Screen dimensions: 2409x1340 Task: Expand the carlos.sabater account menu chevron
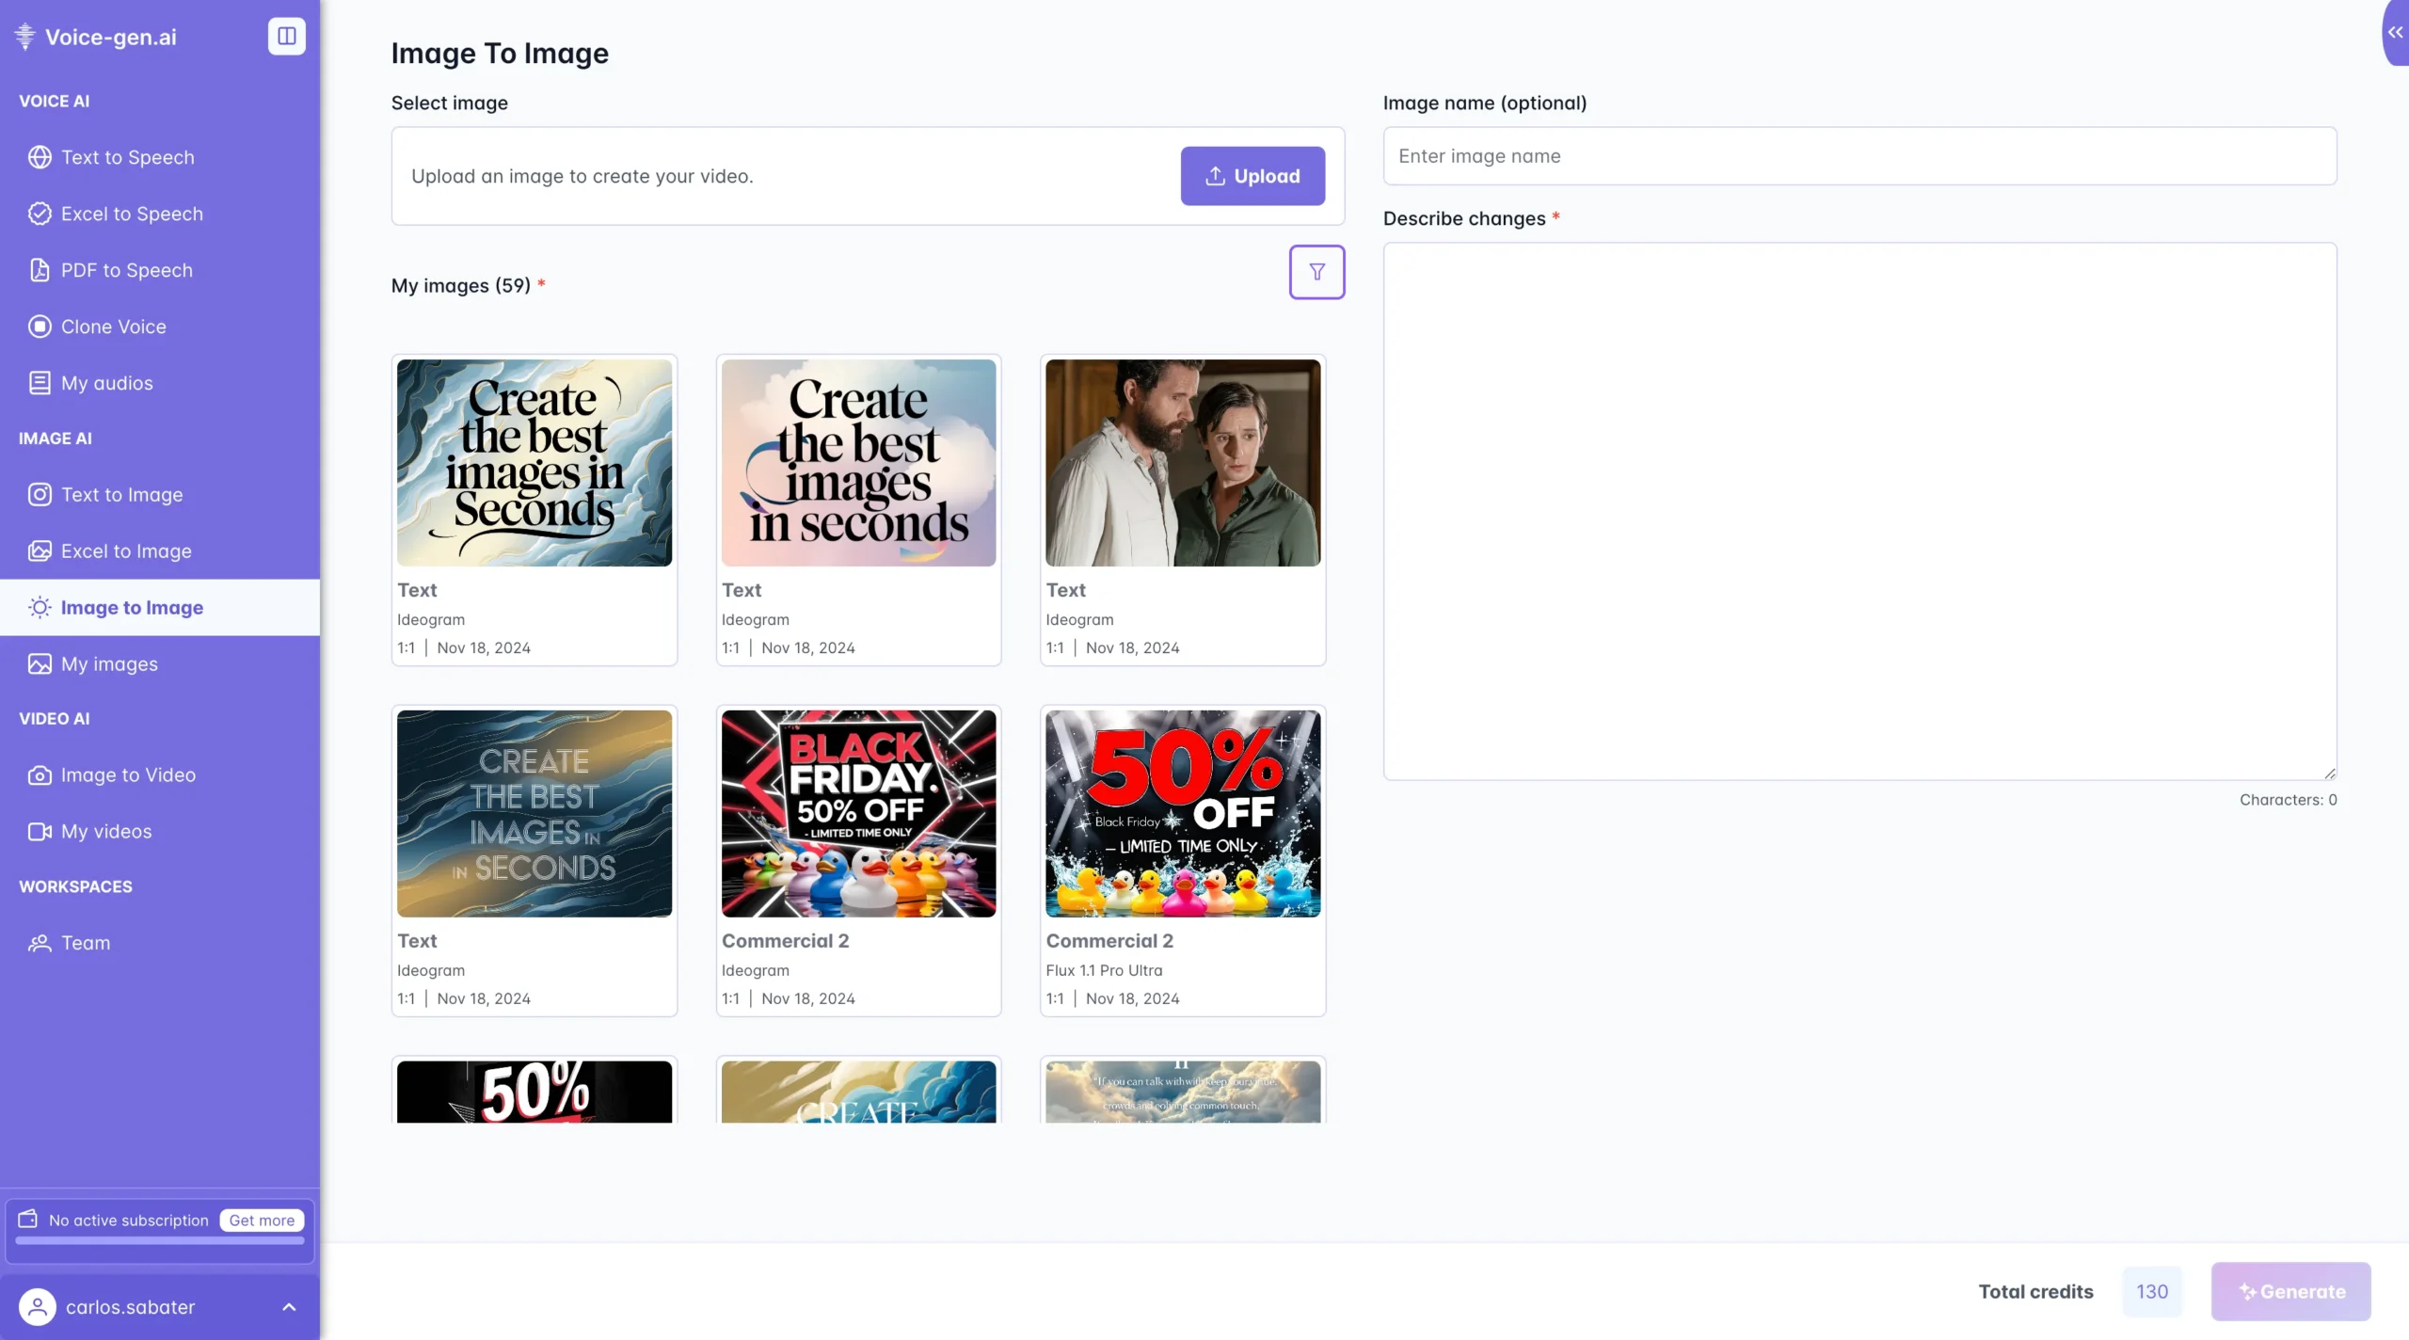point(289,1307)
